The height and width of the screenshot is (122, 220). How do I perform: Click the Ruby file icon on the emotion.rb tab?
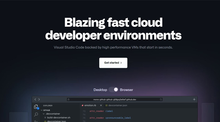pos(82,105)
